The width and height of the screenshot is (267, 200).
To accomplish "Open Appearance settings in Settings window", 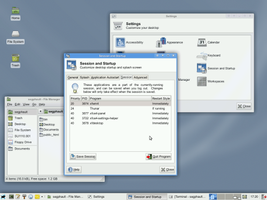I will pyautogui.click(x=169, y=42).
